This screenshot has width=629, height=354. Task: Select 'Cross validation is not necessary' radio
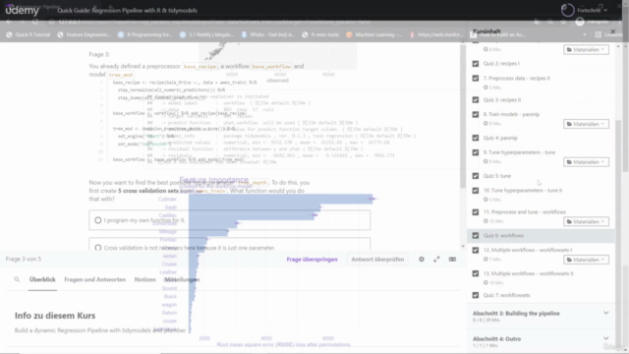click(98, 248)
